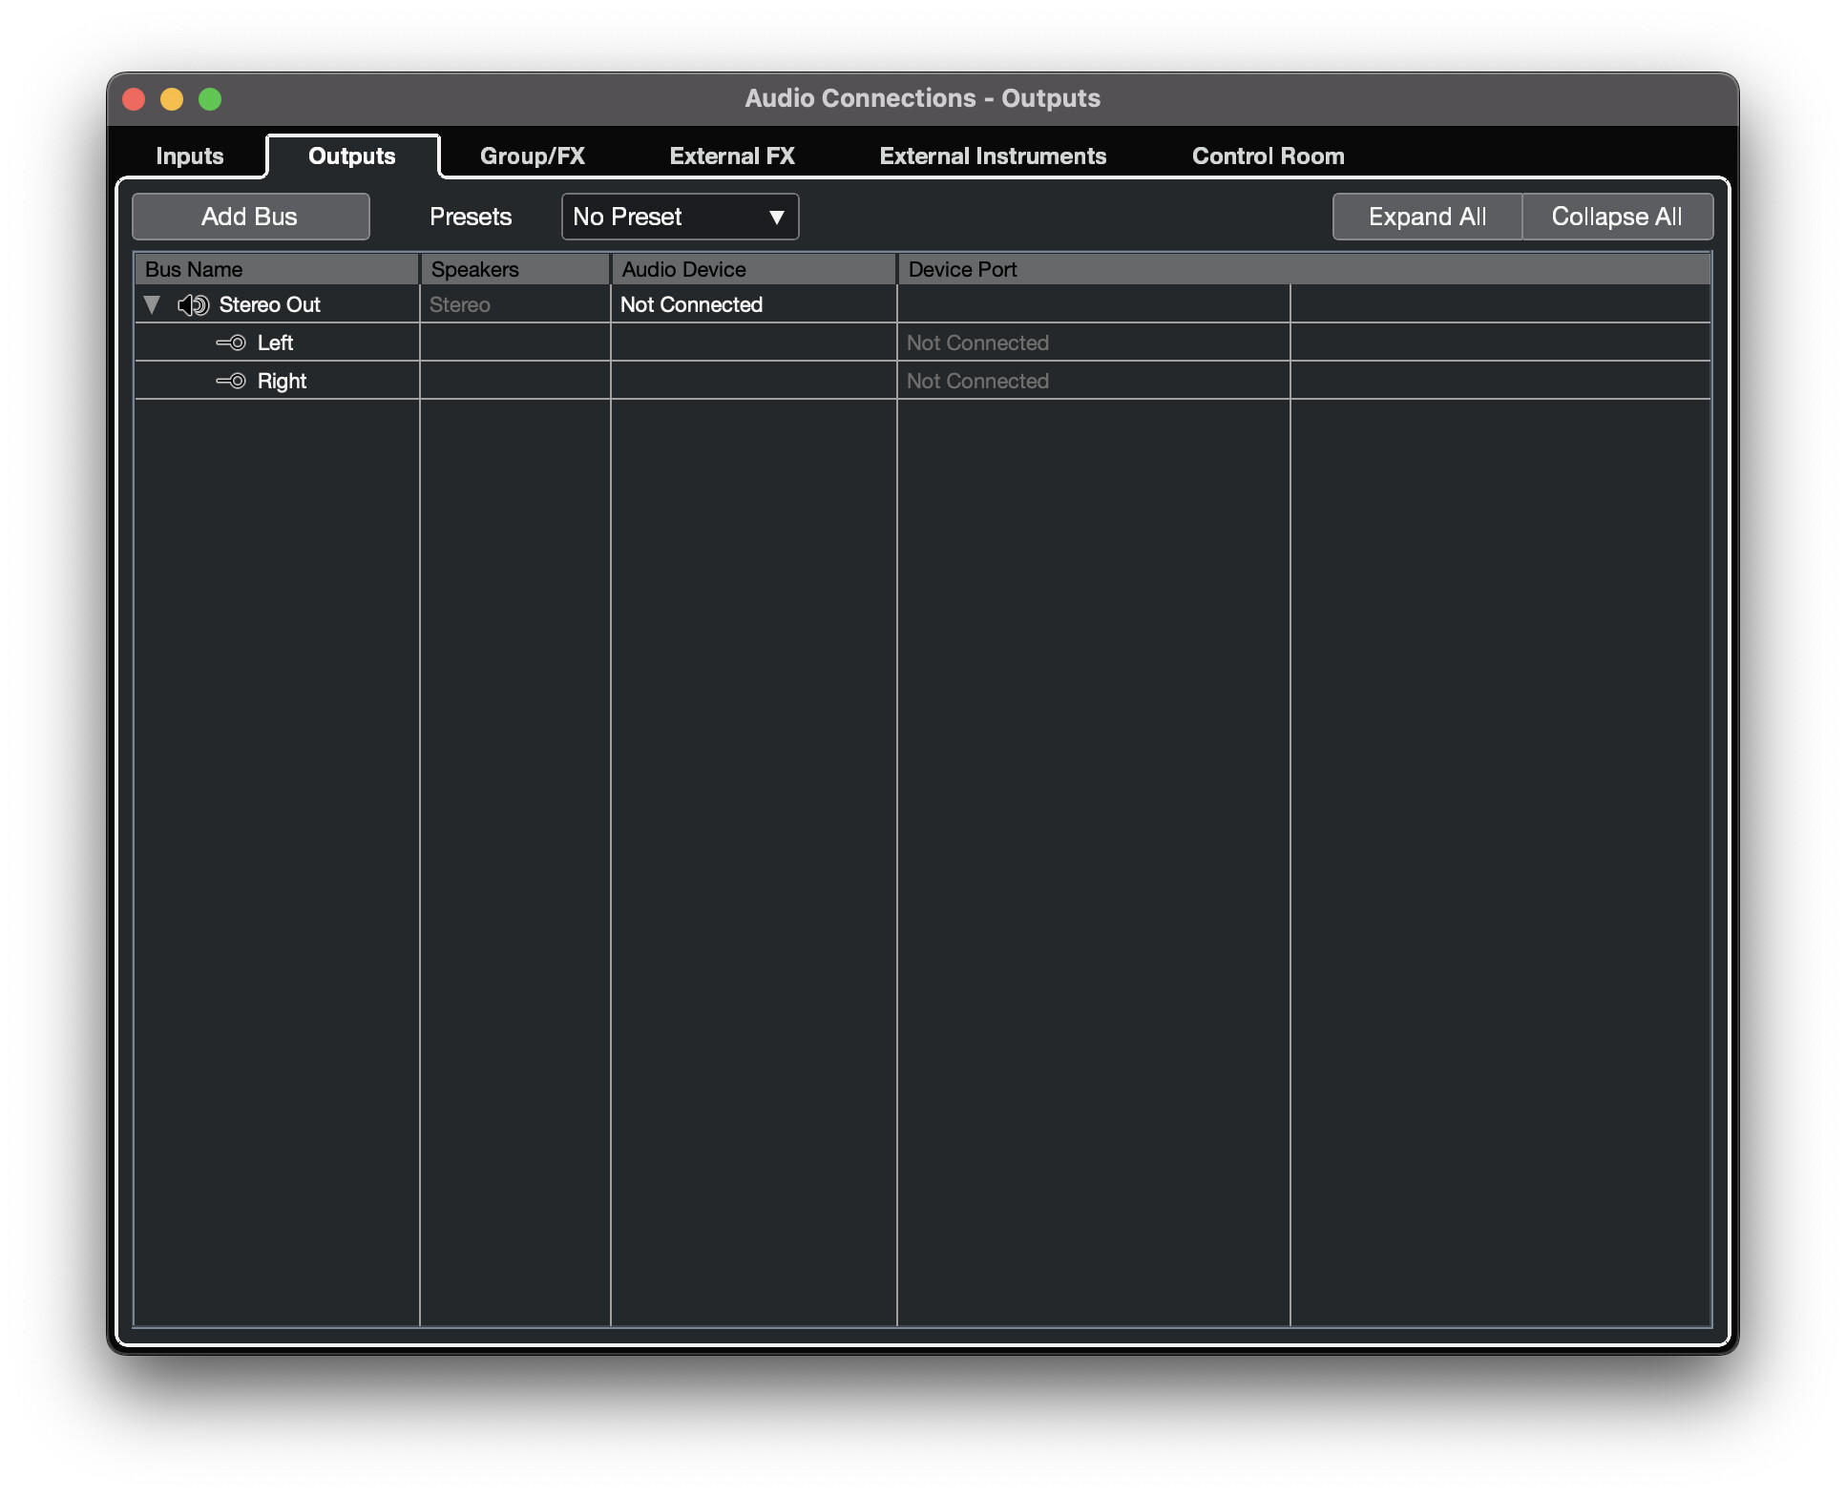Screen dimensions: 1846x1496
Task: Open the Left channel Device Port menu
Action: coord(977,343)
